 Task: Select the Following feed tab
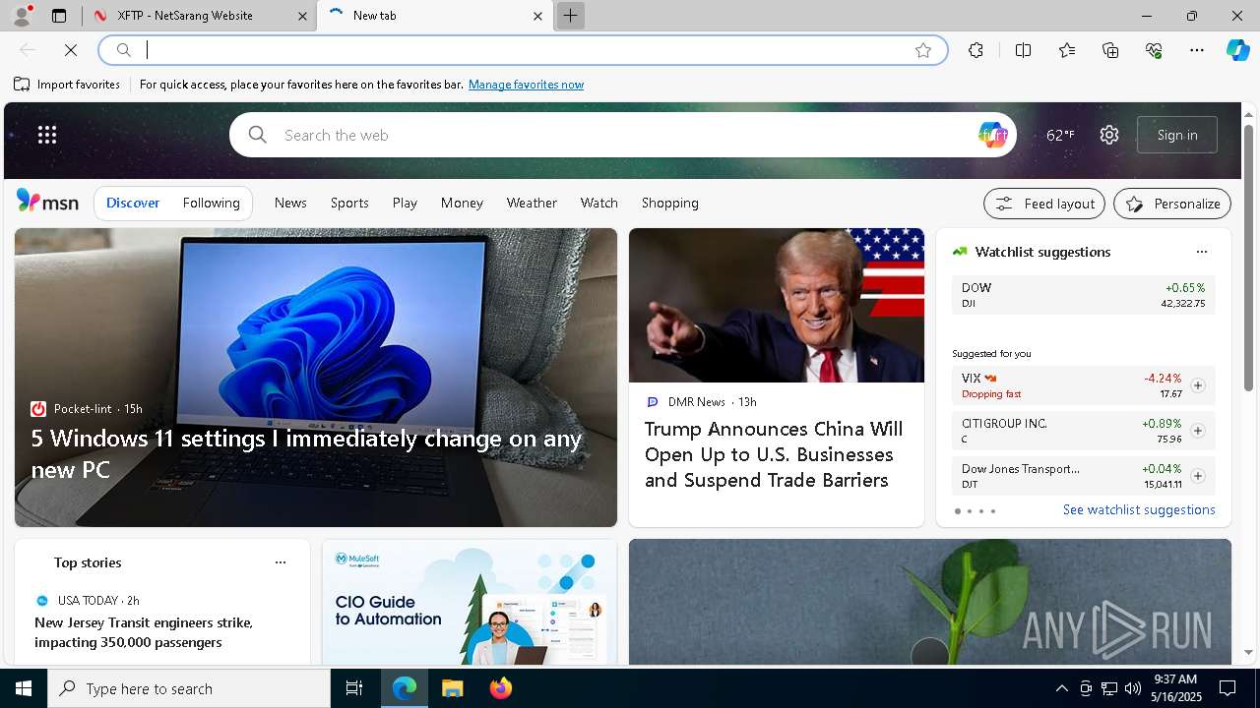pyautogui.click(x=212, y=203)
